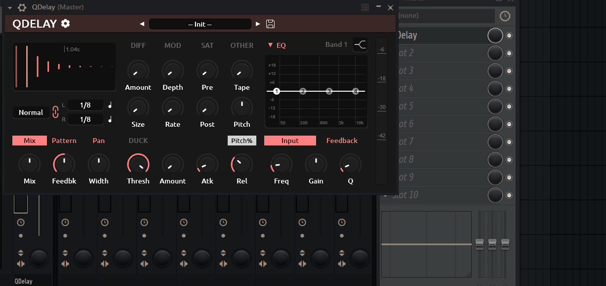Image resolution: width=606 pixels, height=286 pixels.
Task: Toggle the Pitch% button
Action: coord(242,141)
